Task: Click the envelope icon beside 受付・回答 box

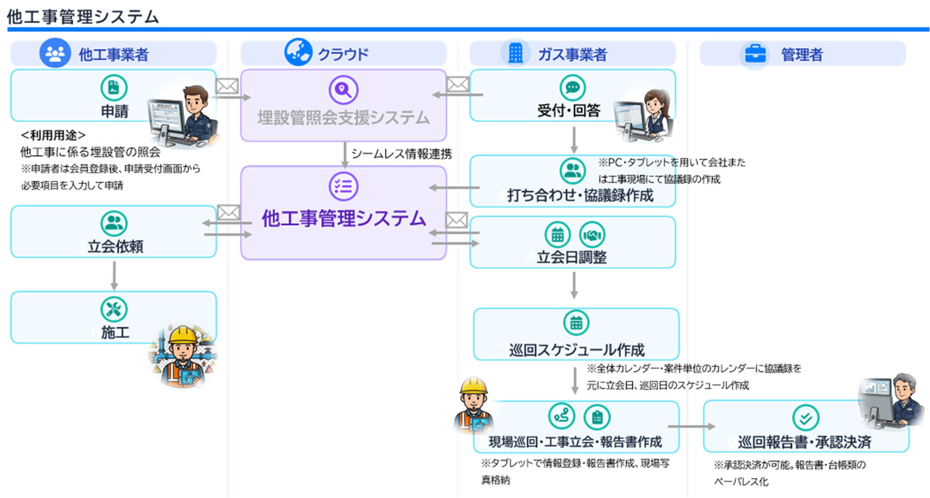Action: click(x=458, y=84)
